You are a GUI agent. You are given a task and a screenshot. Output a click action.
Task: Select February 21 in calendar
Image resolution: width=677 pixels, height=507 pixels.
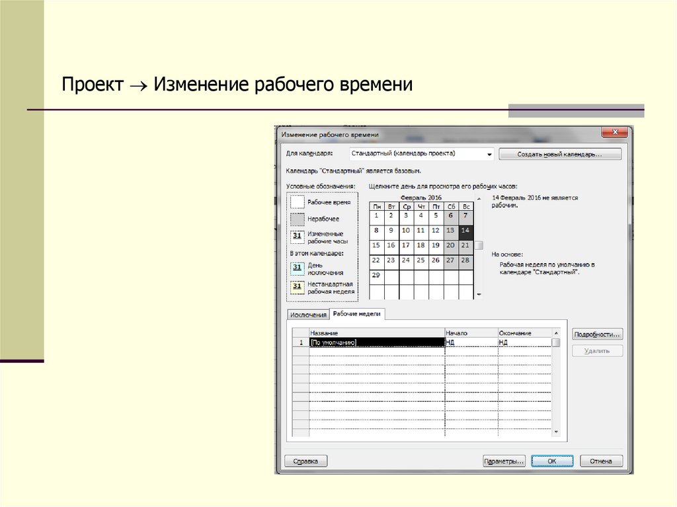coord(465,246)
